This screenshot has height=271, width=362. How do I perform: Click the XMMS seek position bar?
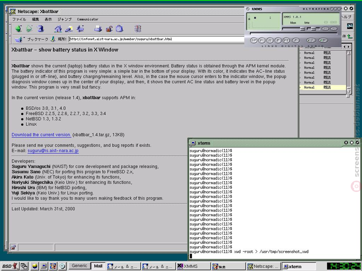click(x=294, y=33)
